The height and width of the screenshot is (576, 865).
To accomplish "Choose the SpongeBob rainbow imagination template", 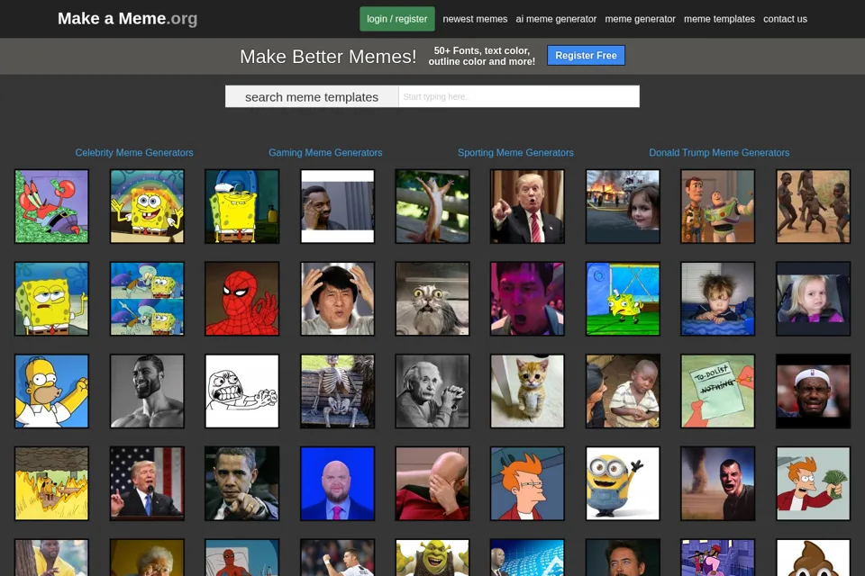I will (147, 206).
